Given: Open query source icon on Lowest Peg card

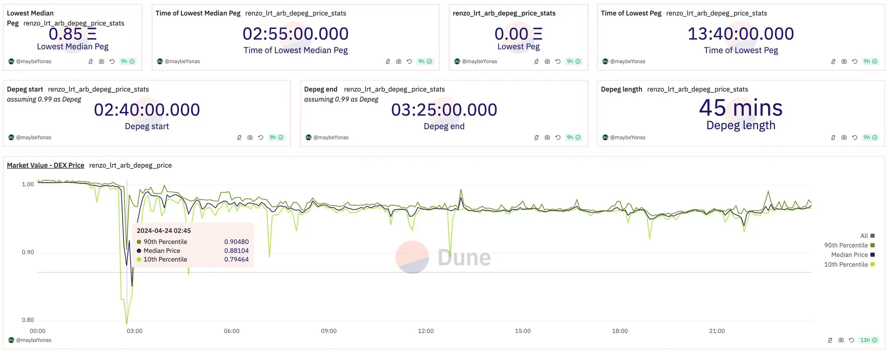Looking at the screenshot, I should tap(536, 62).
